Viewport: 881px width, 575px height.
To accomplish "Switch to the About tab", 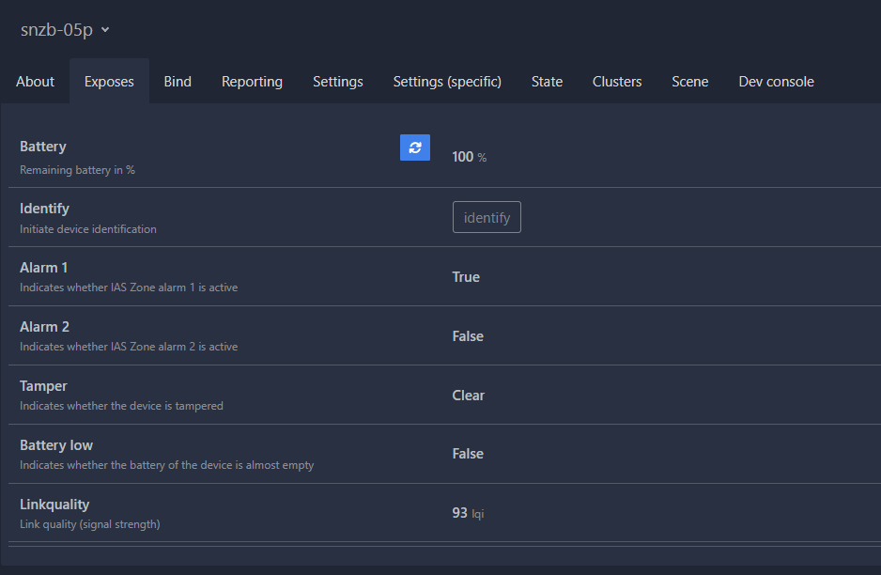I will [35, 82].
